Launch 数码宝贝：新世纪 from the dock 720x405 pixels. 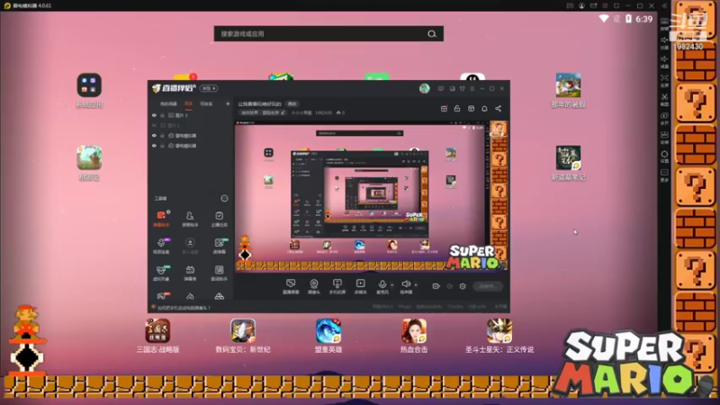(243, 336)
